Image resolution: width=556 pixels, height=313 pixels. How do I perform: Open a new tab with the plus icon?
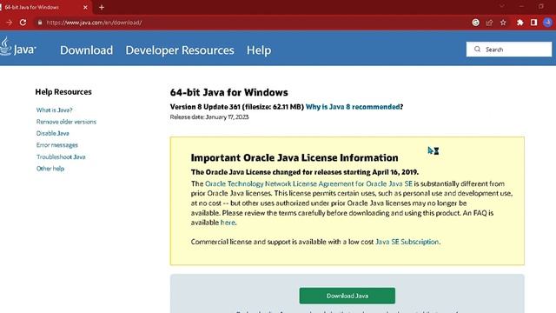coord(102,7)
